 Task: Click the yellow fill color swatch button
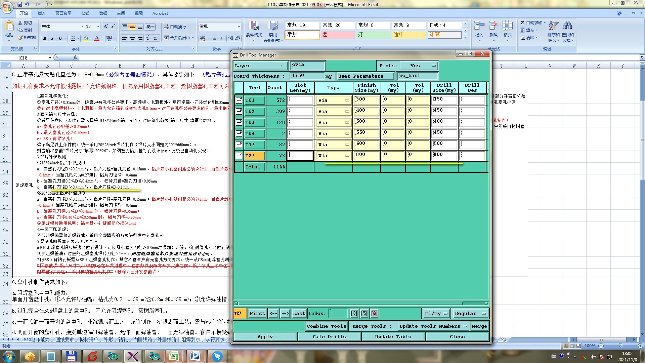point(86,38)
